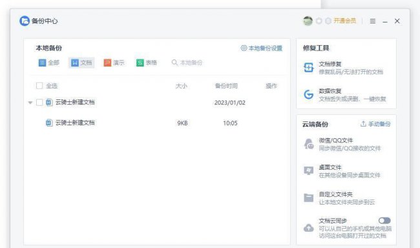Click the 9KB size cell
The image size is (420, 248).
click(182, 123)
